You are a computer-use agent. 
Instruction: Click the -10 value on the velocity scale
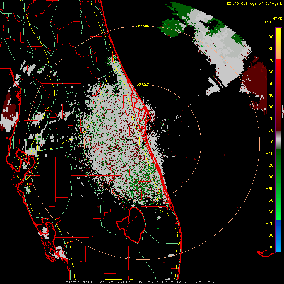point(270,154)
